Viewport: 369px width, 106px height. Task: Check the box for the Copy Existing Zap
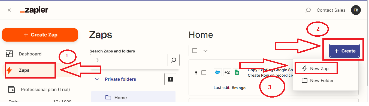coord(204,73)
